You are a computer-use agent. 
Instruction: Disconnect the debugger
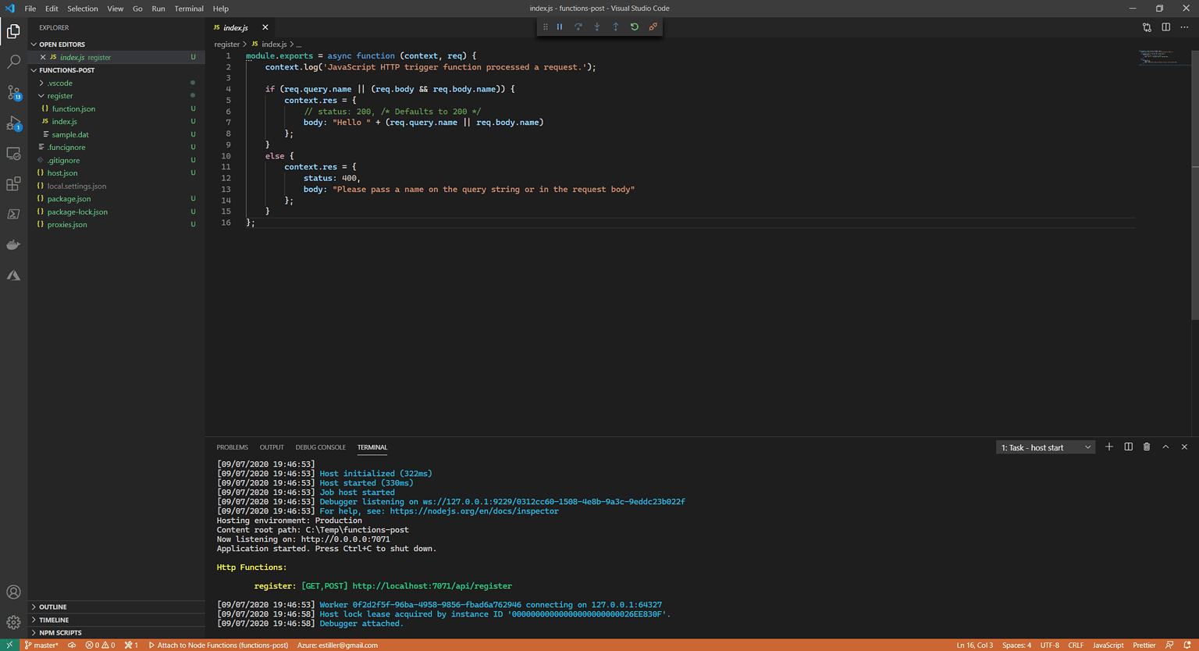pyautogui.click(x=653, y=27)
